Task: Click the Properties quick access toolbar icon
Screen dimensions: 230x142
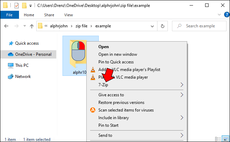Action: click(x=16, y=6)
